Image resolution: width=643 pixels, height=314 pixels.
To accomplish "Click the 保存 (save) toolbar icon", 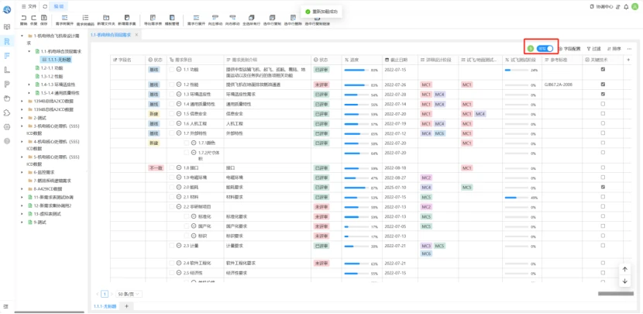I will point(43,18).
